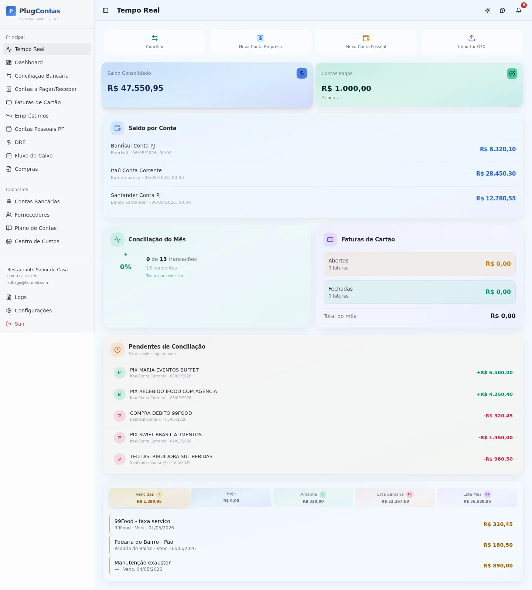532x590 pixels.
Task: Open Compras in the sidebar
Action: (47, 169)
